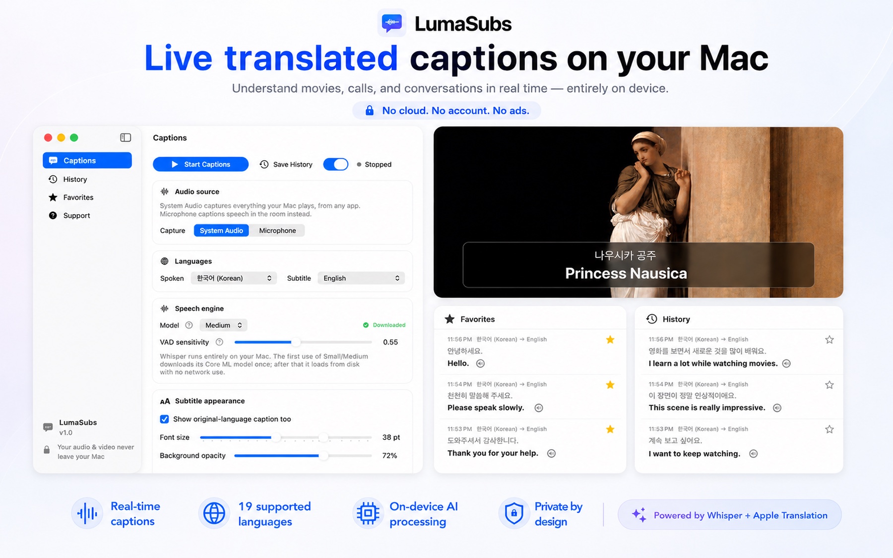Click the Korean text '안녕하세요.' in Favorites

pyautogui.click(x=465, y=351)
